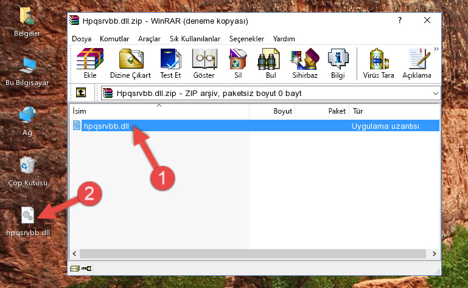Sort by Paket column header

tap(322, 111)
